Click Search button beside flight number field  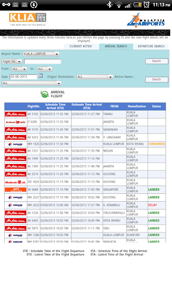point(157,61)
